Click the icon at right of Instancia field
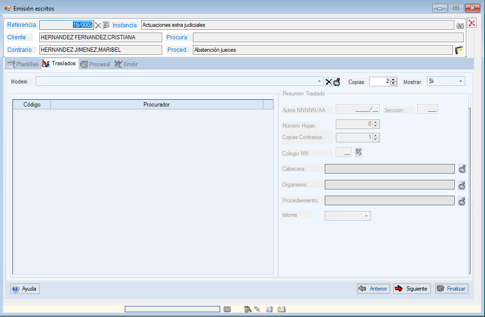Screen dimensions: 485x317 [460, 25]
